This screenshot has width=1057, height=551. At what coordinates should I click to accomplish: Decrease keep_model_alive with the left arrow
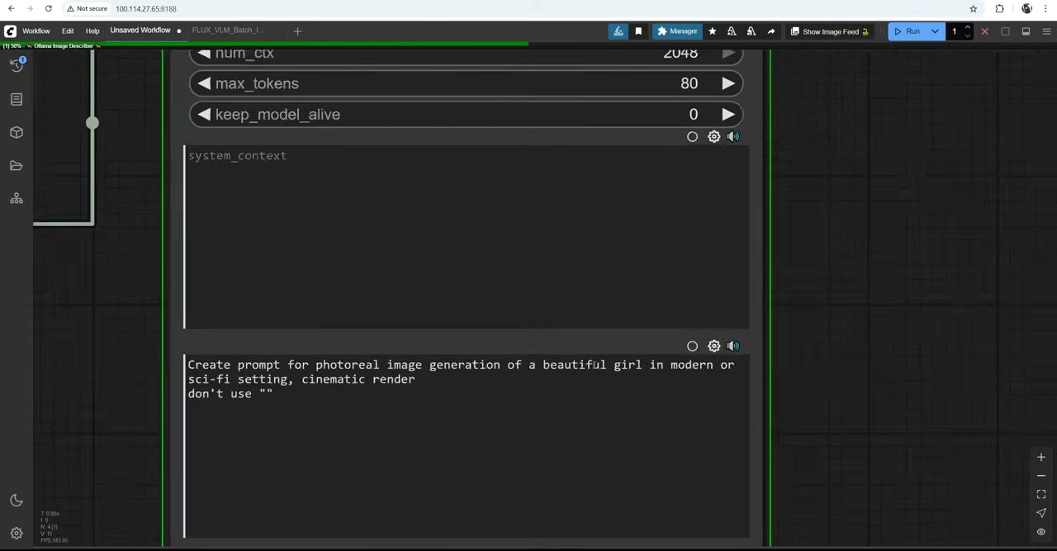[204, 115]
